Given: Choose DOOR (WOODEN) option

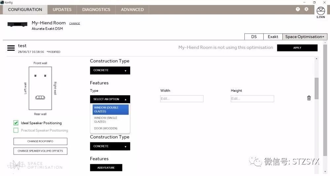Looking at the screenshot, I should (x=110, y=128).
